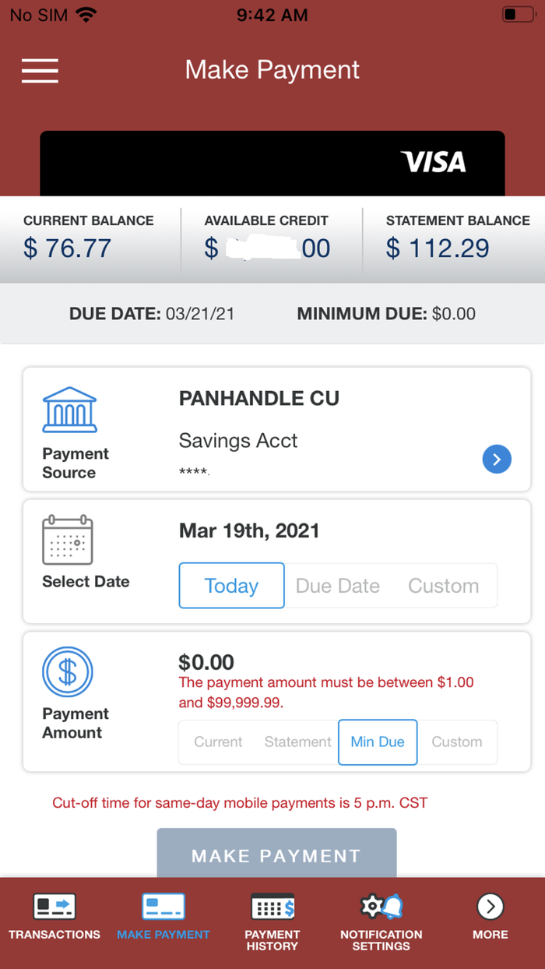Choose the Current balance amount option
This screenshot has height=969, width=545.
217,742
